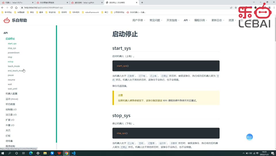Expand the 常见问题 navigation dropdown
Image resolution: width=276 pixels, height=156 pixels.
(x=156, y=20)
